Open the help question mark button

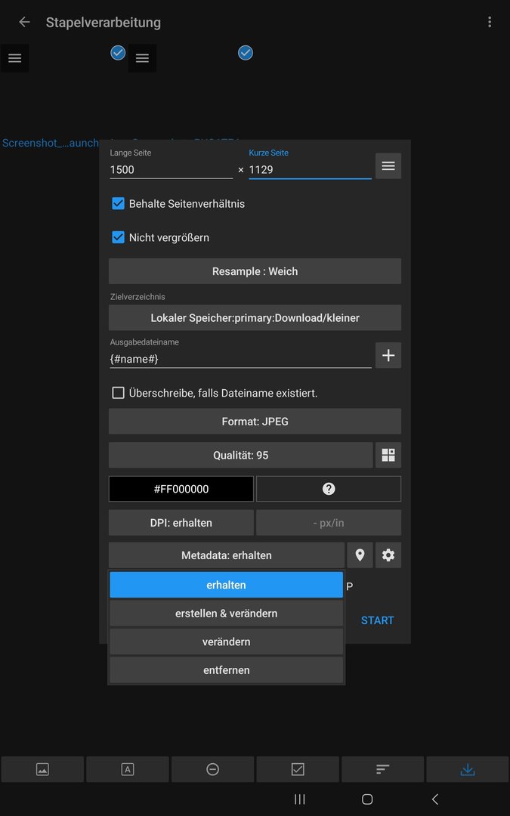tap(329, 489)
